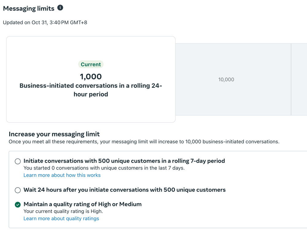This screenshot has height=235, width=307.
Task: Click the partially visible tier after 10,000
Action: click(x=299, y=80)
